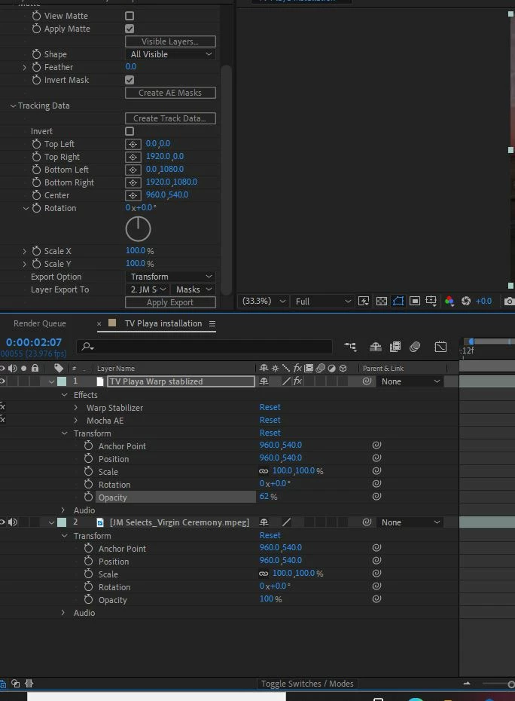Open Export Option dropdown set to Transform
This screenshot has width=515, height=701.
[171, 277]
